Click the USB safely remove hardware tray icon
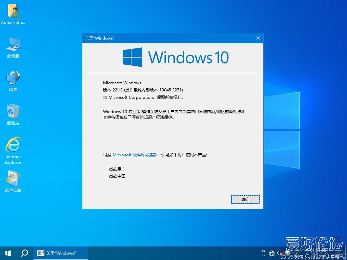 click(x=264, y=253)
